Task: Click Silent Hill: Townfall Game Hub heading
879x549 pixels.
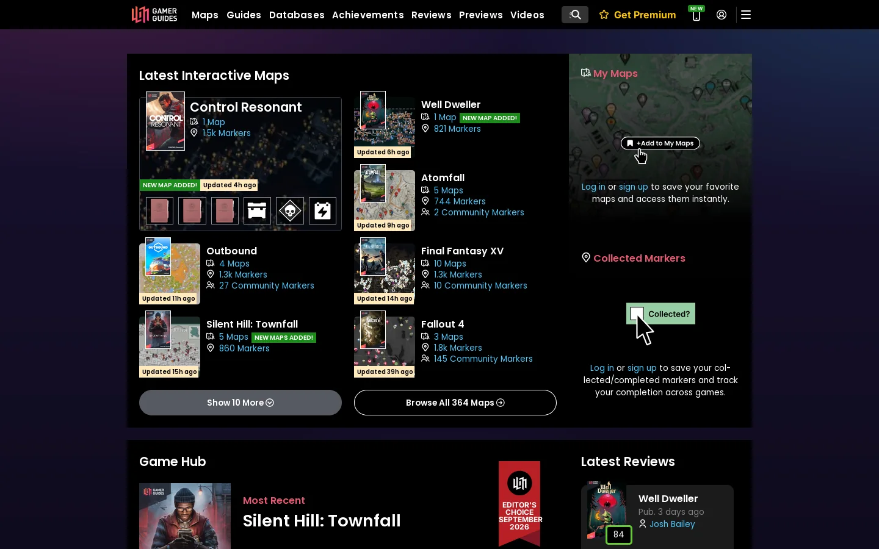Action: pyautogui.click(x=322, y=520)
